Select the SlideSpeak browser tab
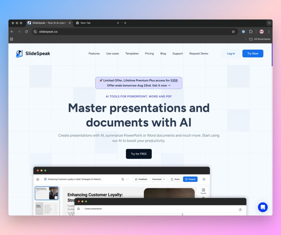 coord(49,23)
